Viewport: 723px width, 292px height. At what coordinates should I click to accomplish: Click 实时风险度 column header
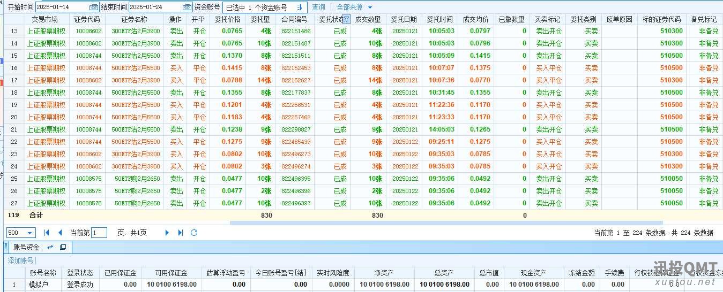[333, 273]
